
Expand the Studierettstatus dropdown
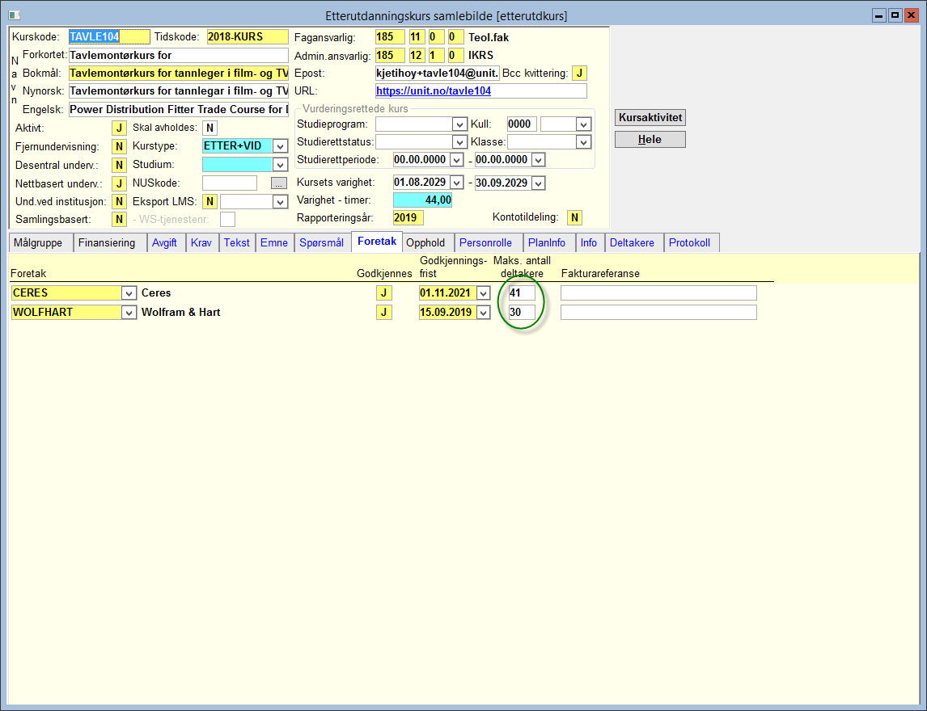[459, 142]
